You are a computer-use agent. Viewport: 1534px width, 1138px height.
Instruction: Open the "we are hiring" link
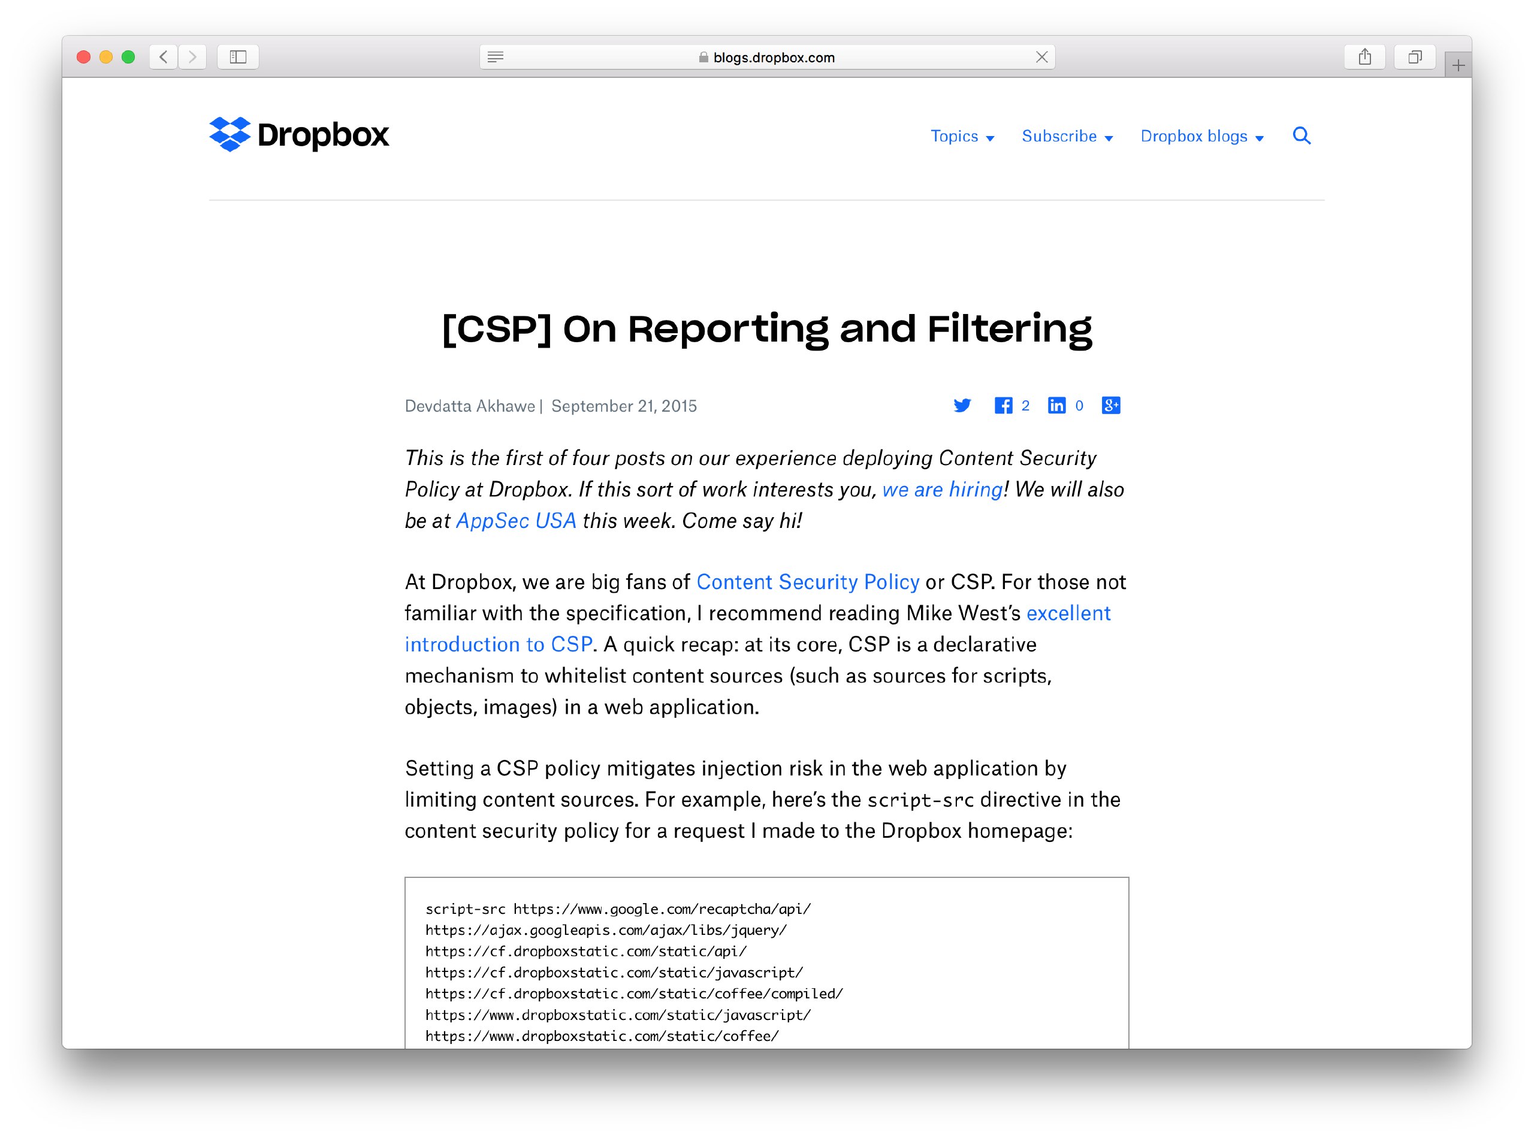[941, 489]
